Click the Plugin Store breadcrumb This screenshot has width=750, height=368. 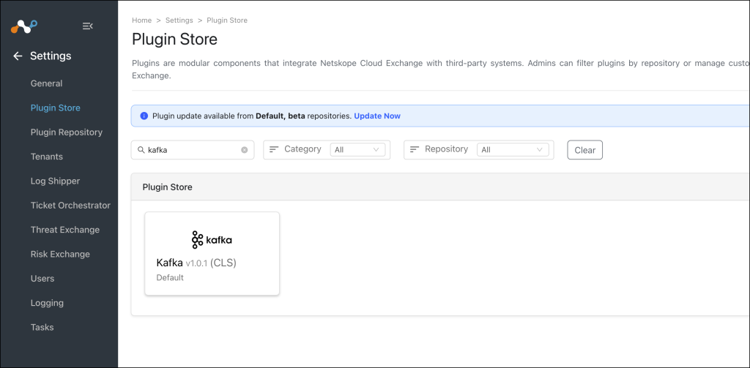coord(227,20)
